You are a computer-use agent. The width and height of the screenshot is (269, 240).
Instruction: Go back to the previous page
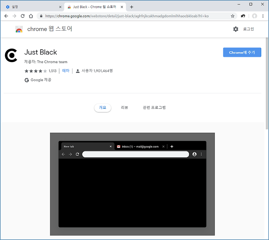pos(6,16)
